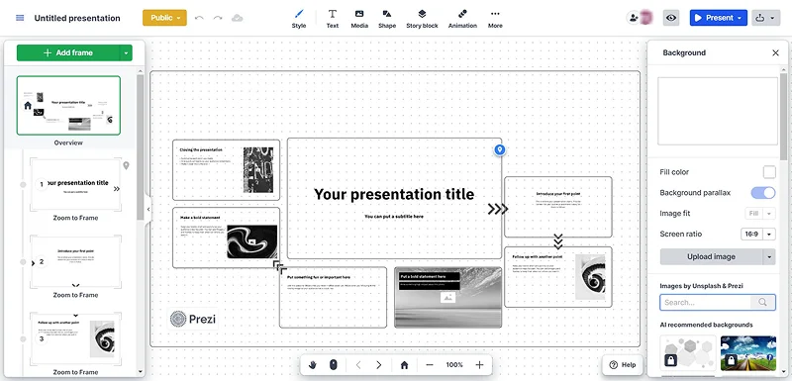Click the add collaborator icon

tap(633, 18)
